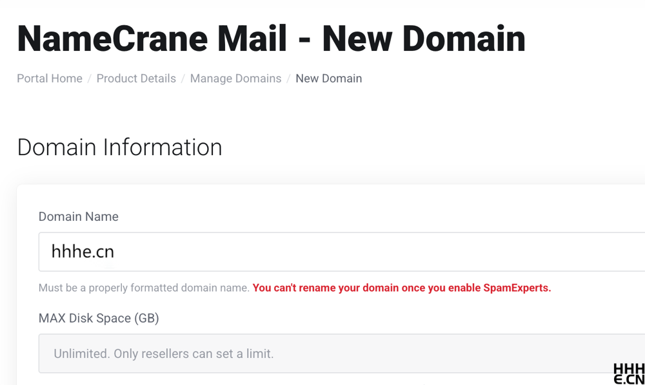Click New Domain in the large page title
This screenshot has height=385, width=645.
(x=424, y=39)
